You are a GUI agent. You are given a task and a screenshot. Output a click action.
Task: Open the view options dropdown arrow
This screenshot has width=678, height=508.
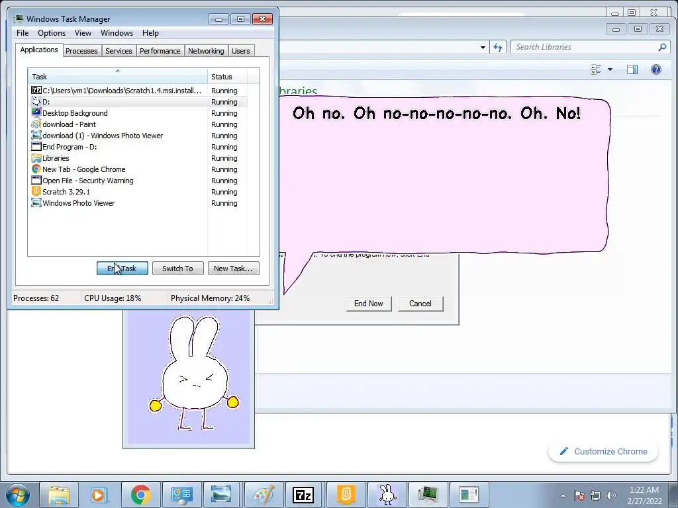(x=610, y=69)
